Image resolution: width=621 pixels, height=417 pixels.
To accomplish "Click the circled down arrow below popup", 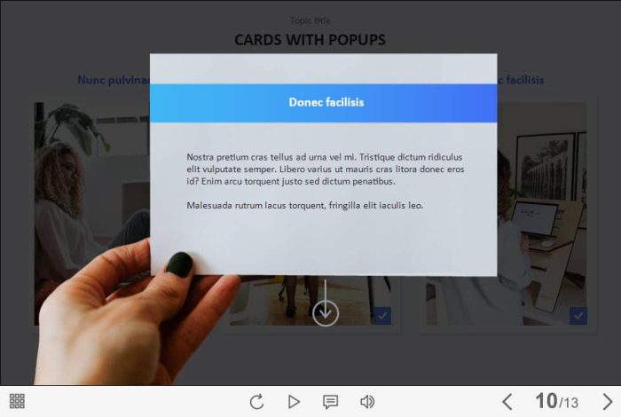I will pyautogui.click(x=326, y=312).
